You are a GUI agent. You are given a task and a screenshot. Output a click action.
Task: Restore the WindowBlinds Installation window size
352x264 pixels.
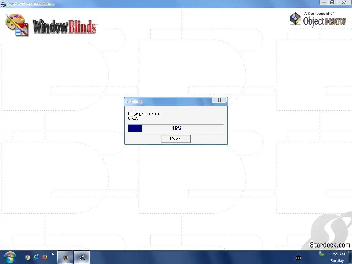[332, 3]
